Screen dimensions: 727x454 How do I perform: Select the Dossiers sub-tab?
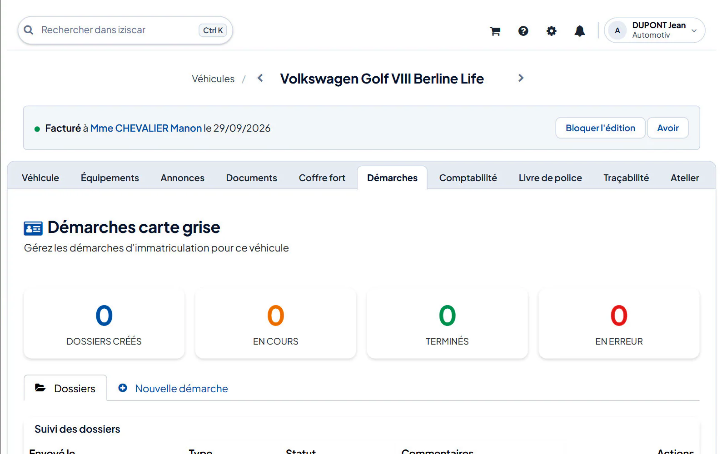[65, 388]
